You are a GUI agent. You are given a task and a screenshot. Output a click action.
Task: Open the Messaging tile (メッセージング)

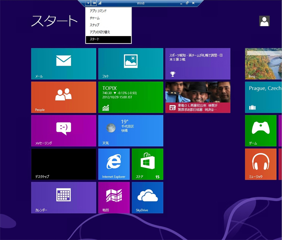point(63,131)
